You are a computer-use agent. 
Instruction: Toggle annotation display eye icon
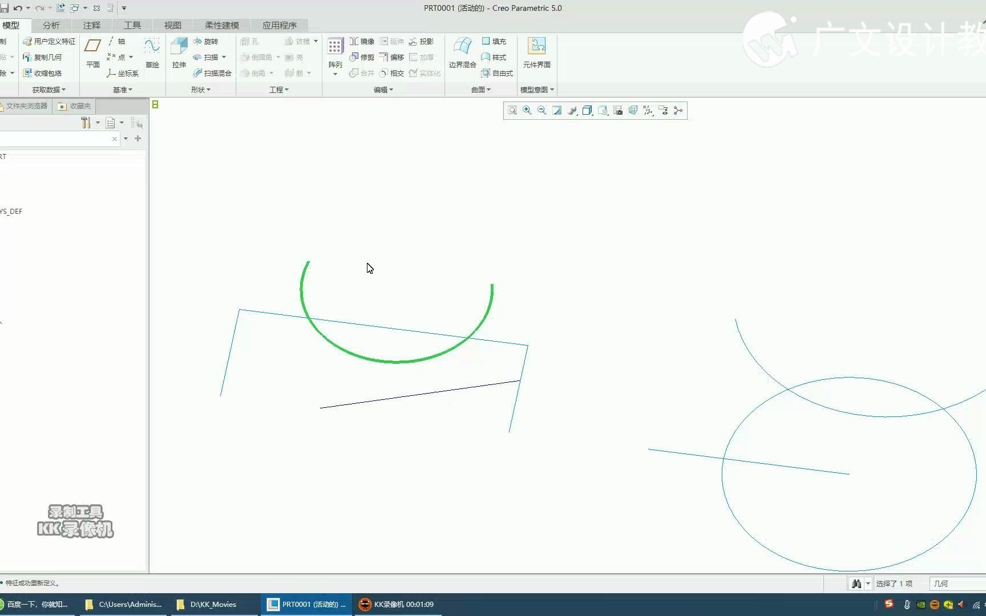coord(663,111)
